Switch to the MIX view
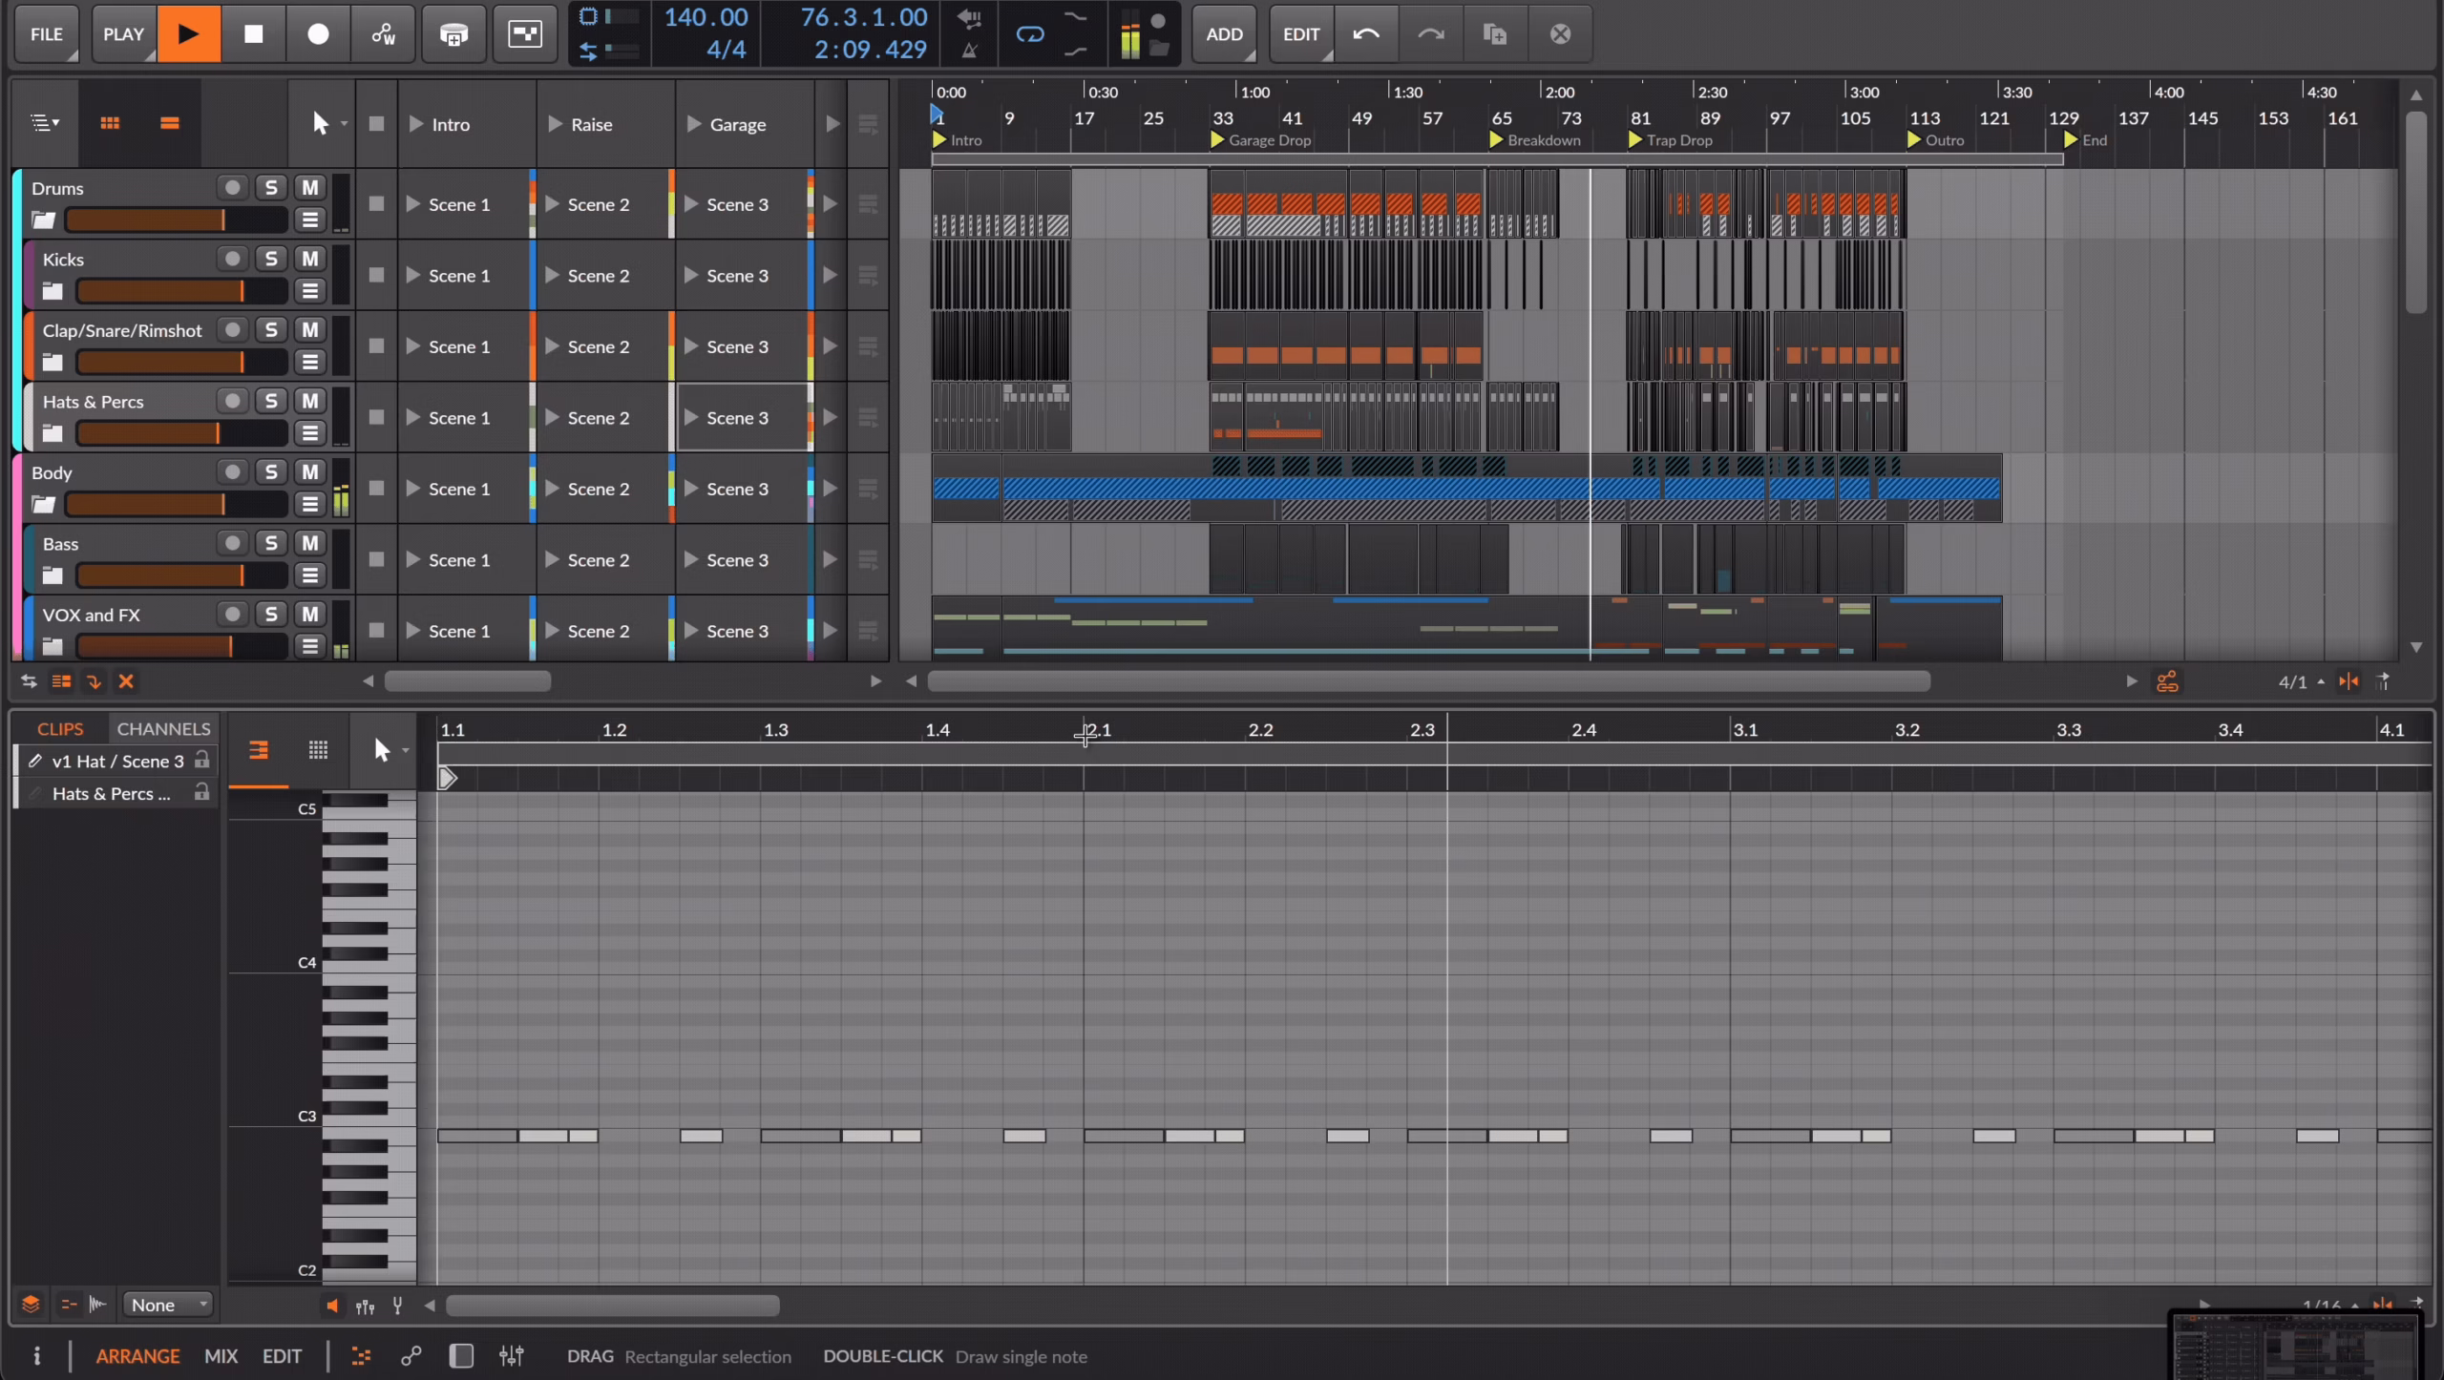This screenshot has height=1380, width=2444. 221,1355
